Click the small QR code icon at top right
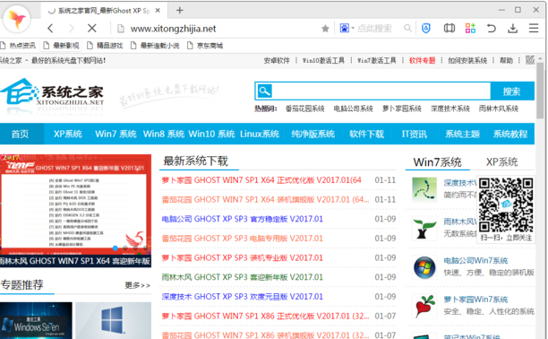548x339 pixels. click(530, 60)
